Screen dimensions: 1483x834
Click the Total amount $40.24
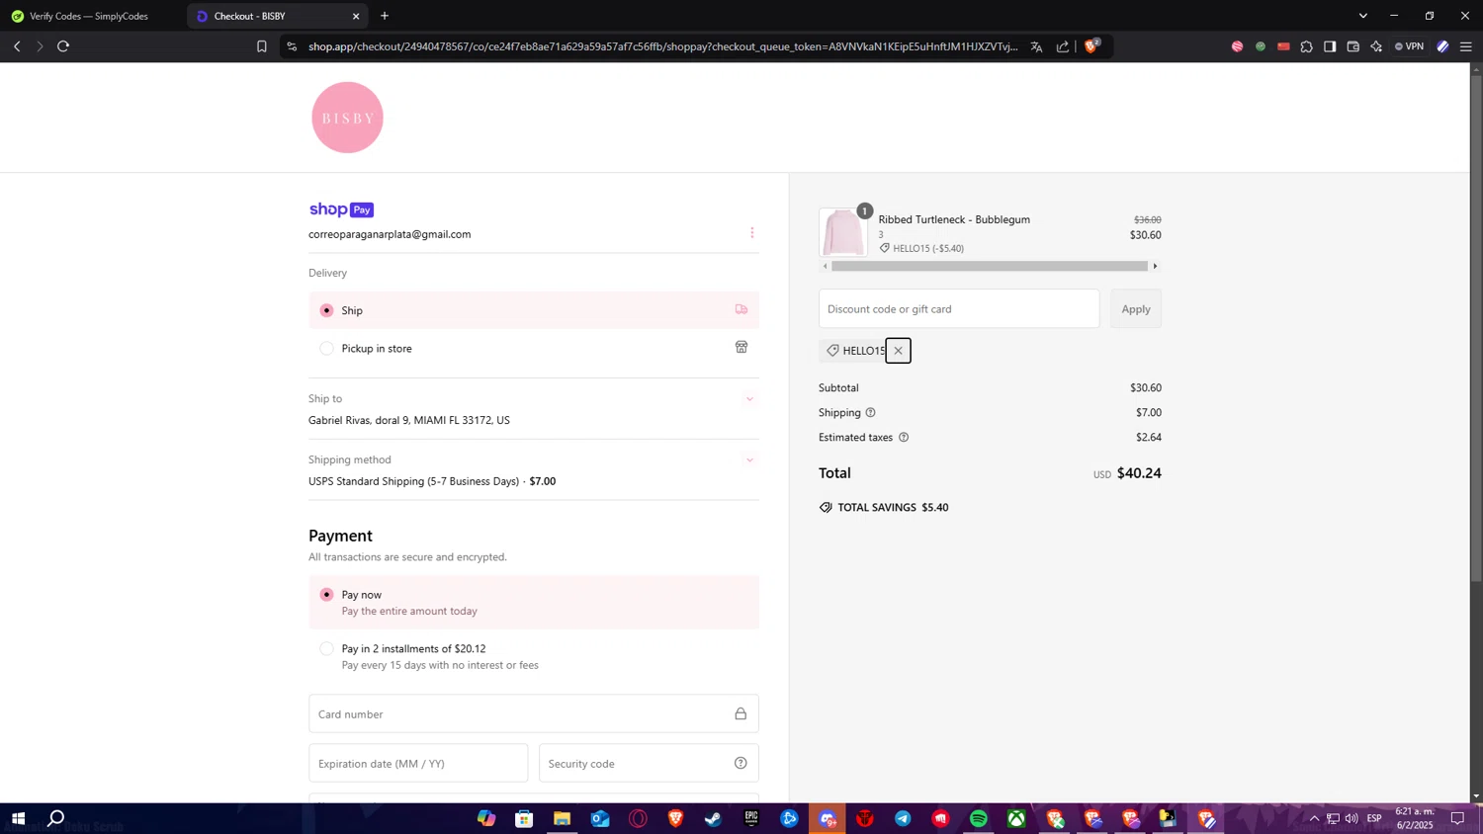1139,473
